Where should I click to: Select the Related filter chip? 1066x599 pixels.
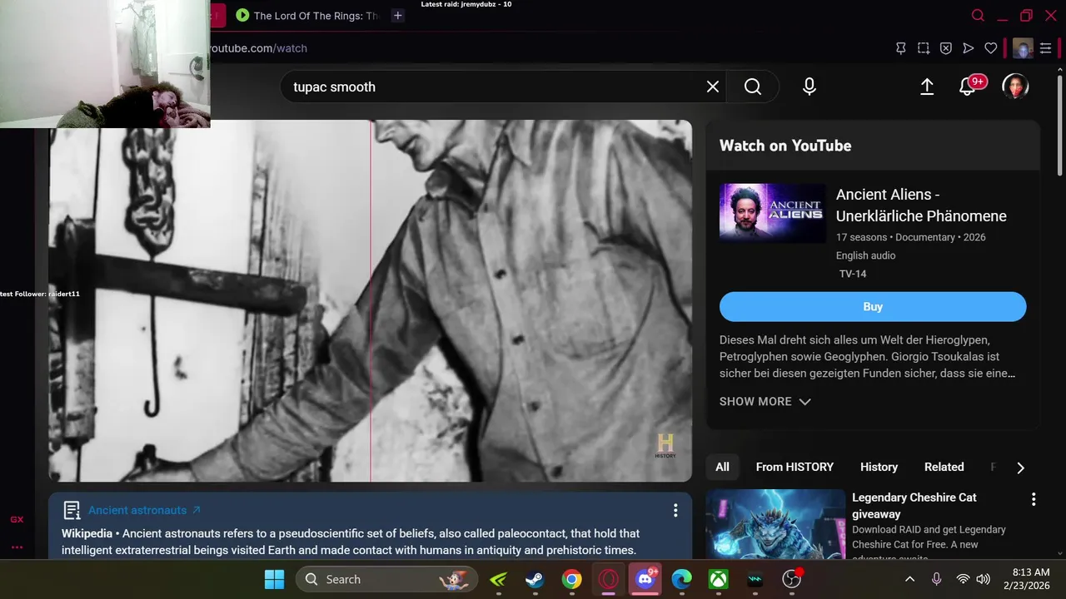944,467
